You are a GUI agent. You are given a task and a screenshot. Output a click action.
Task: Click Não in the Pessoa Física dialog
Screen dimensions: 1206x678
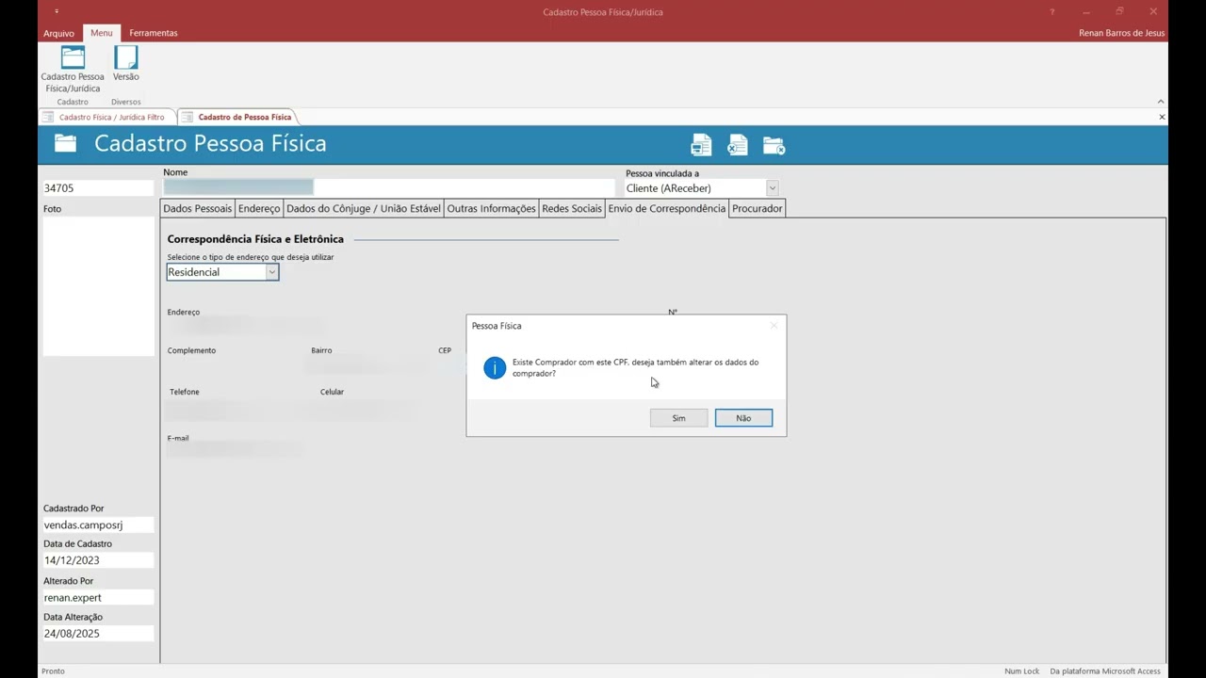point(743,418)
